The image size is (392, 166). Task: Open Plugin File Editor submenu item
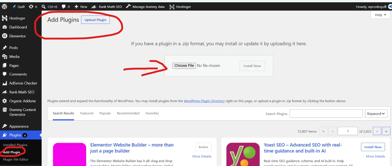[16, 160]
